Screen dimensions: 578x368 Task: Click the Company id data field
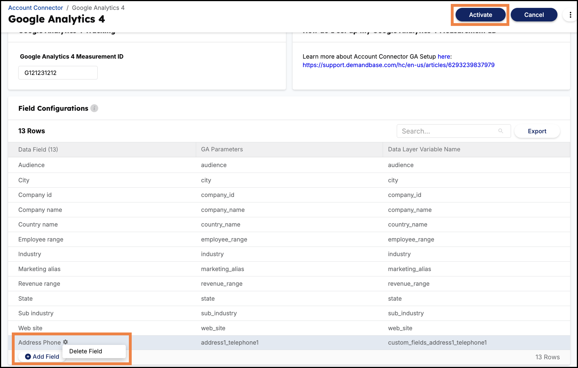[x=35, y=195]
